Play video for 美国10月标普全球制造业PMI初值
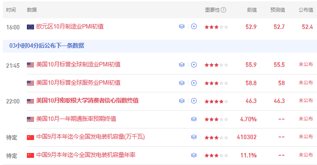Image resolution: width=317 pixels, height=165 pixels. click(194, 65)
